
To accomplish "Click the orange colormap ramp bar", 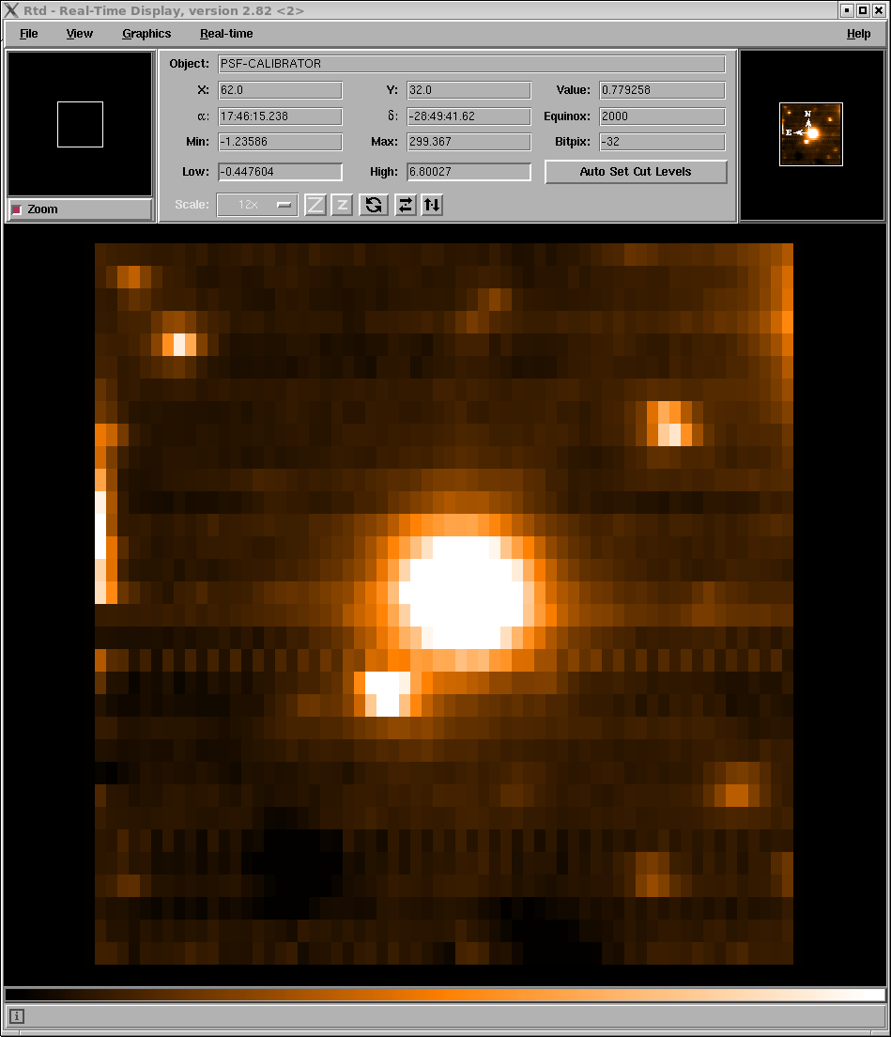I will click(445, 995).
